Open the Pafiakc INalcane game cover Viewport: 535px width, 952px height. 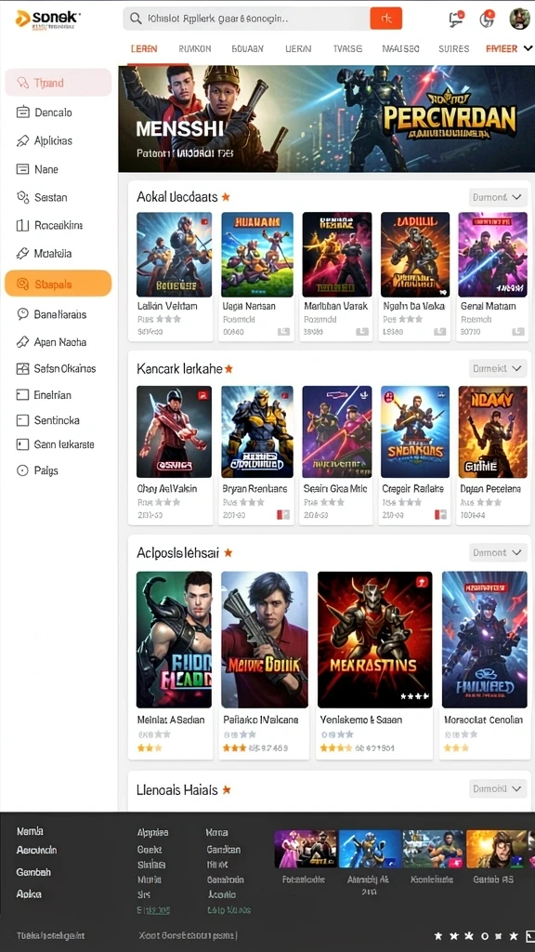point(264,640)
